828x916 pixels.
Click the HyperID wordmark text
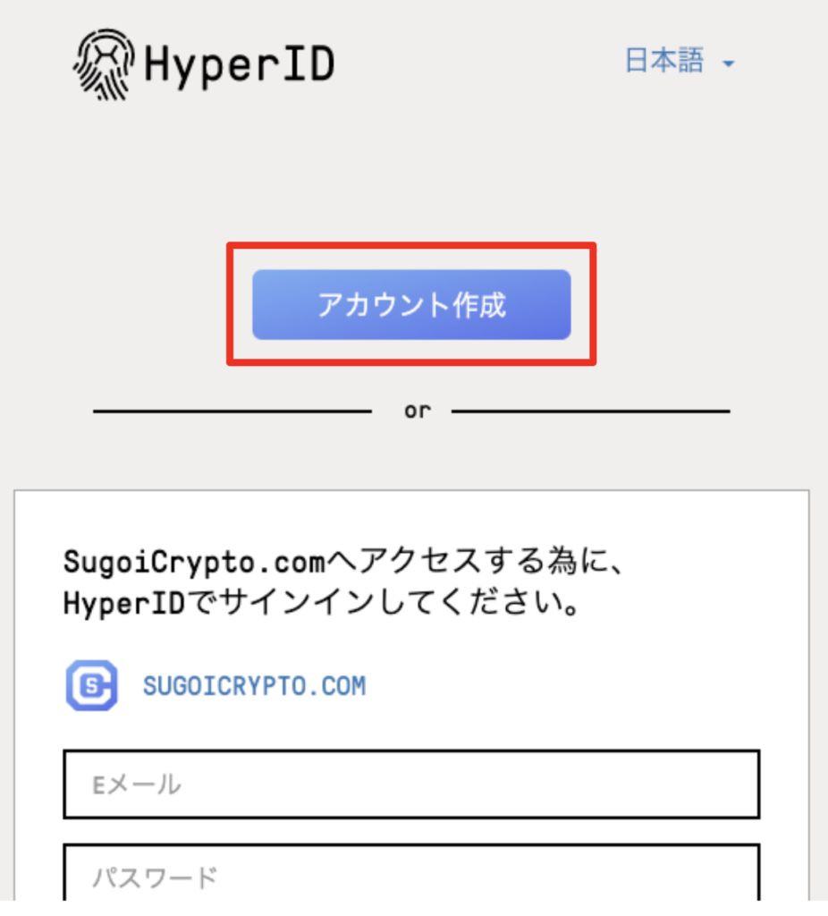click(x=239, y=65)
